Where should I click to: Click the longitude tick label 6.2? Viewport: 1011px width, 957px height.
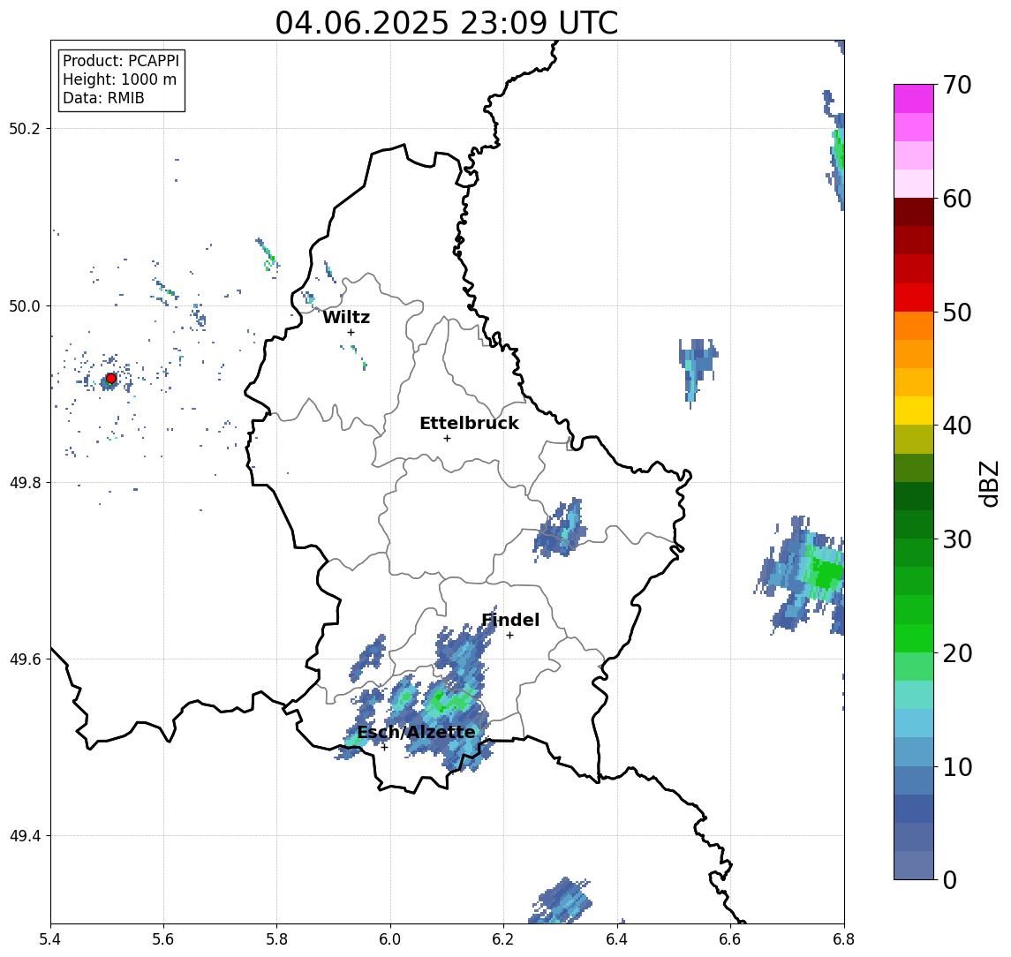click(503, 939)
